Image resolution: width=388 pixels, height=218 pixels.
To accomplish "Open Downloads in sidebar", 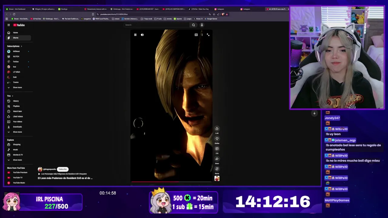I will coord(18,127).
